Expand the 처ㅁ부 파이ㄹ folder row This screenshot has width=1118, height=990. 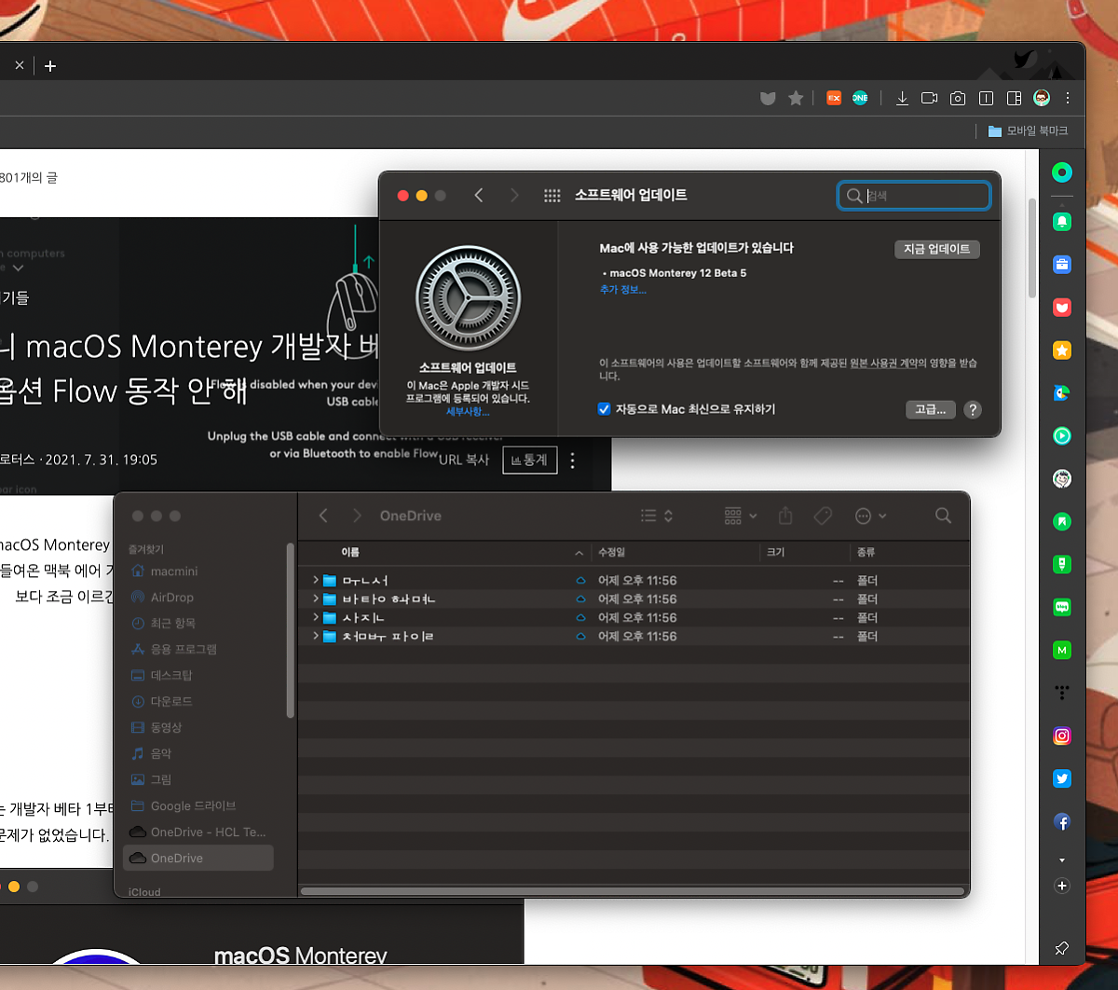coord(316,636)
